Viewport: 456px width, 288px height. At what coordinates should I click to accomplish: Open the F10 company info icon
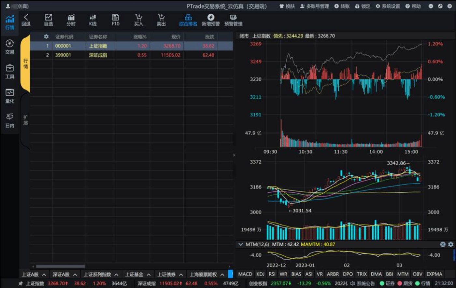[x=115, y=20]
